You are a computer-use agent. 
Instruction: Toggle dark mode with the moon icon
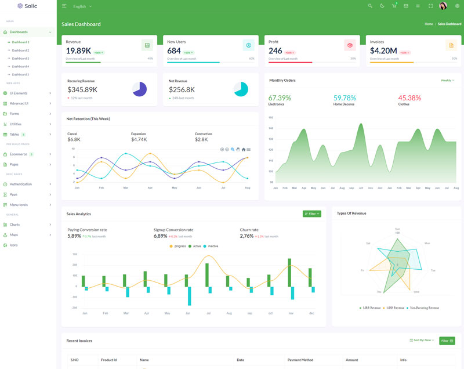[382, 6]
